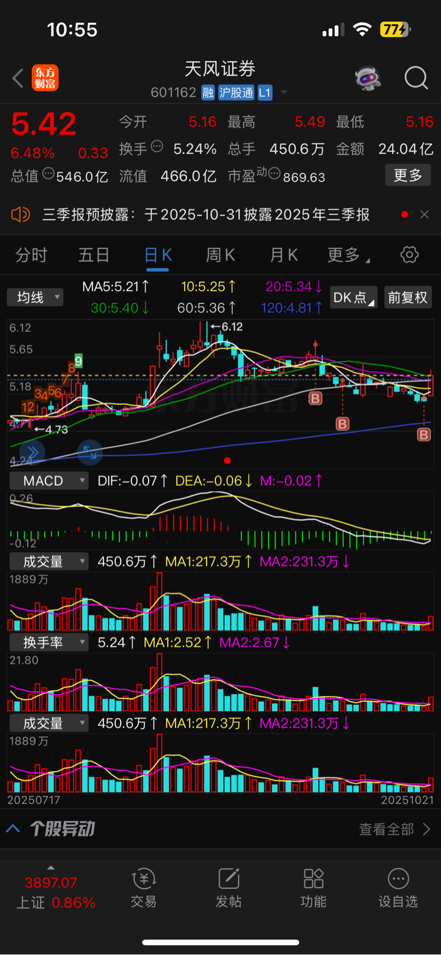Open the bottom 成交量 indicator dropdown

[49, 724]
